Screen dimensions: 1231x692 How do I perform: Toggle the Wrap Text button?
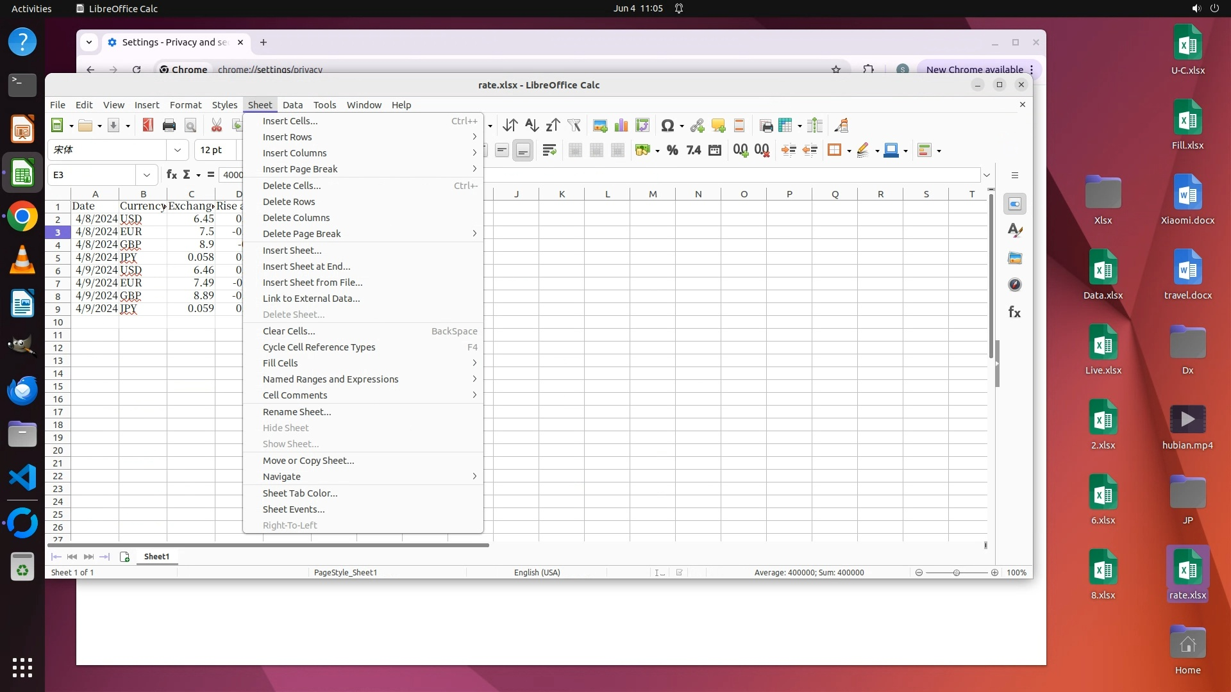click(x=549, y=151)
